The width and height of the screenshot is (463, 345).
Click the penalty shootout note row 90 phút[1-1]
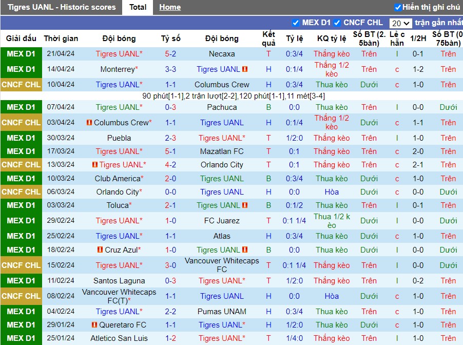233,95
